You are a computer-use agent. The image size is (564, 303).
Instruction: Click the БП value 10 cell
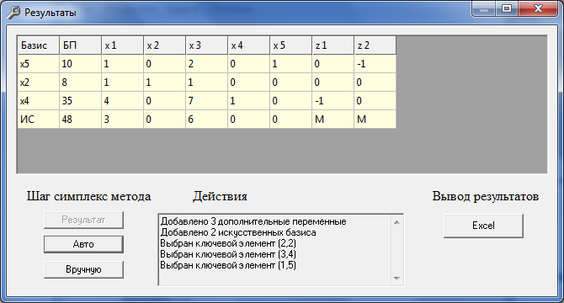[80, 64]
